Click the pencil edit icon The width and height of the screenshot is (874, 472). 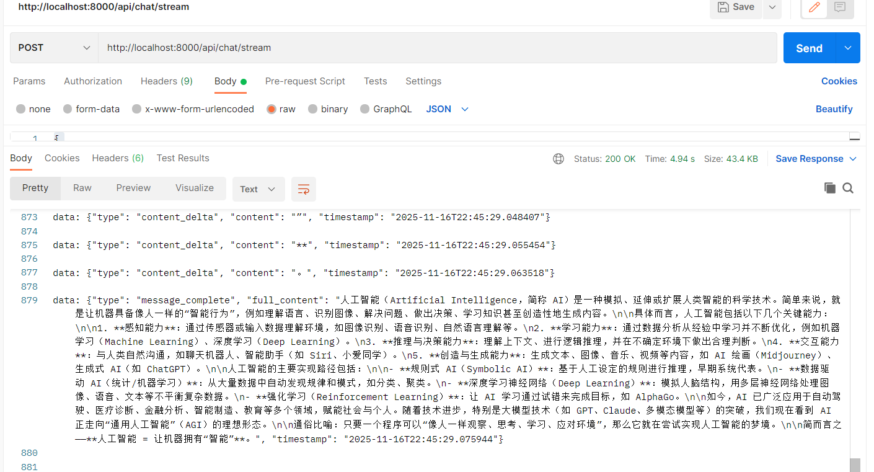[x=814, y=7]
